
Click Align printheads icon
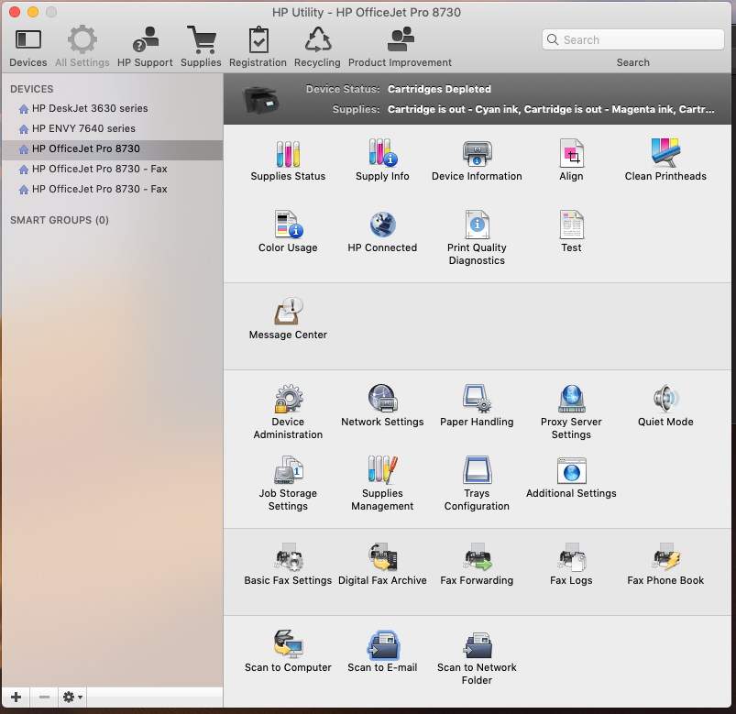[571, 153]
